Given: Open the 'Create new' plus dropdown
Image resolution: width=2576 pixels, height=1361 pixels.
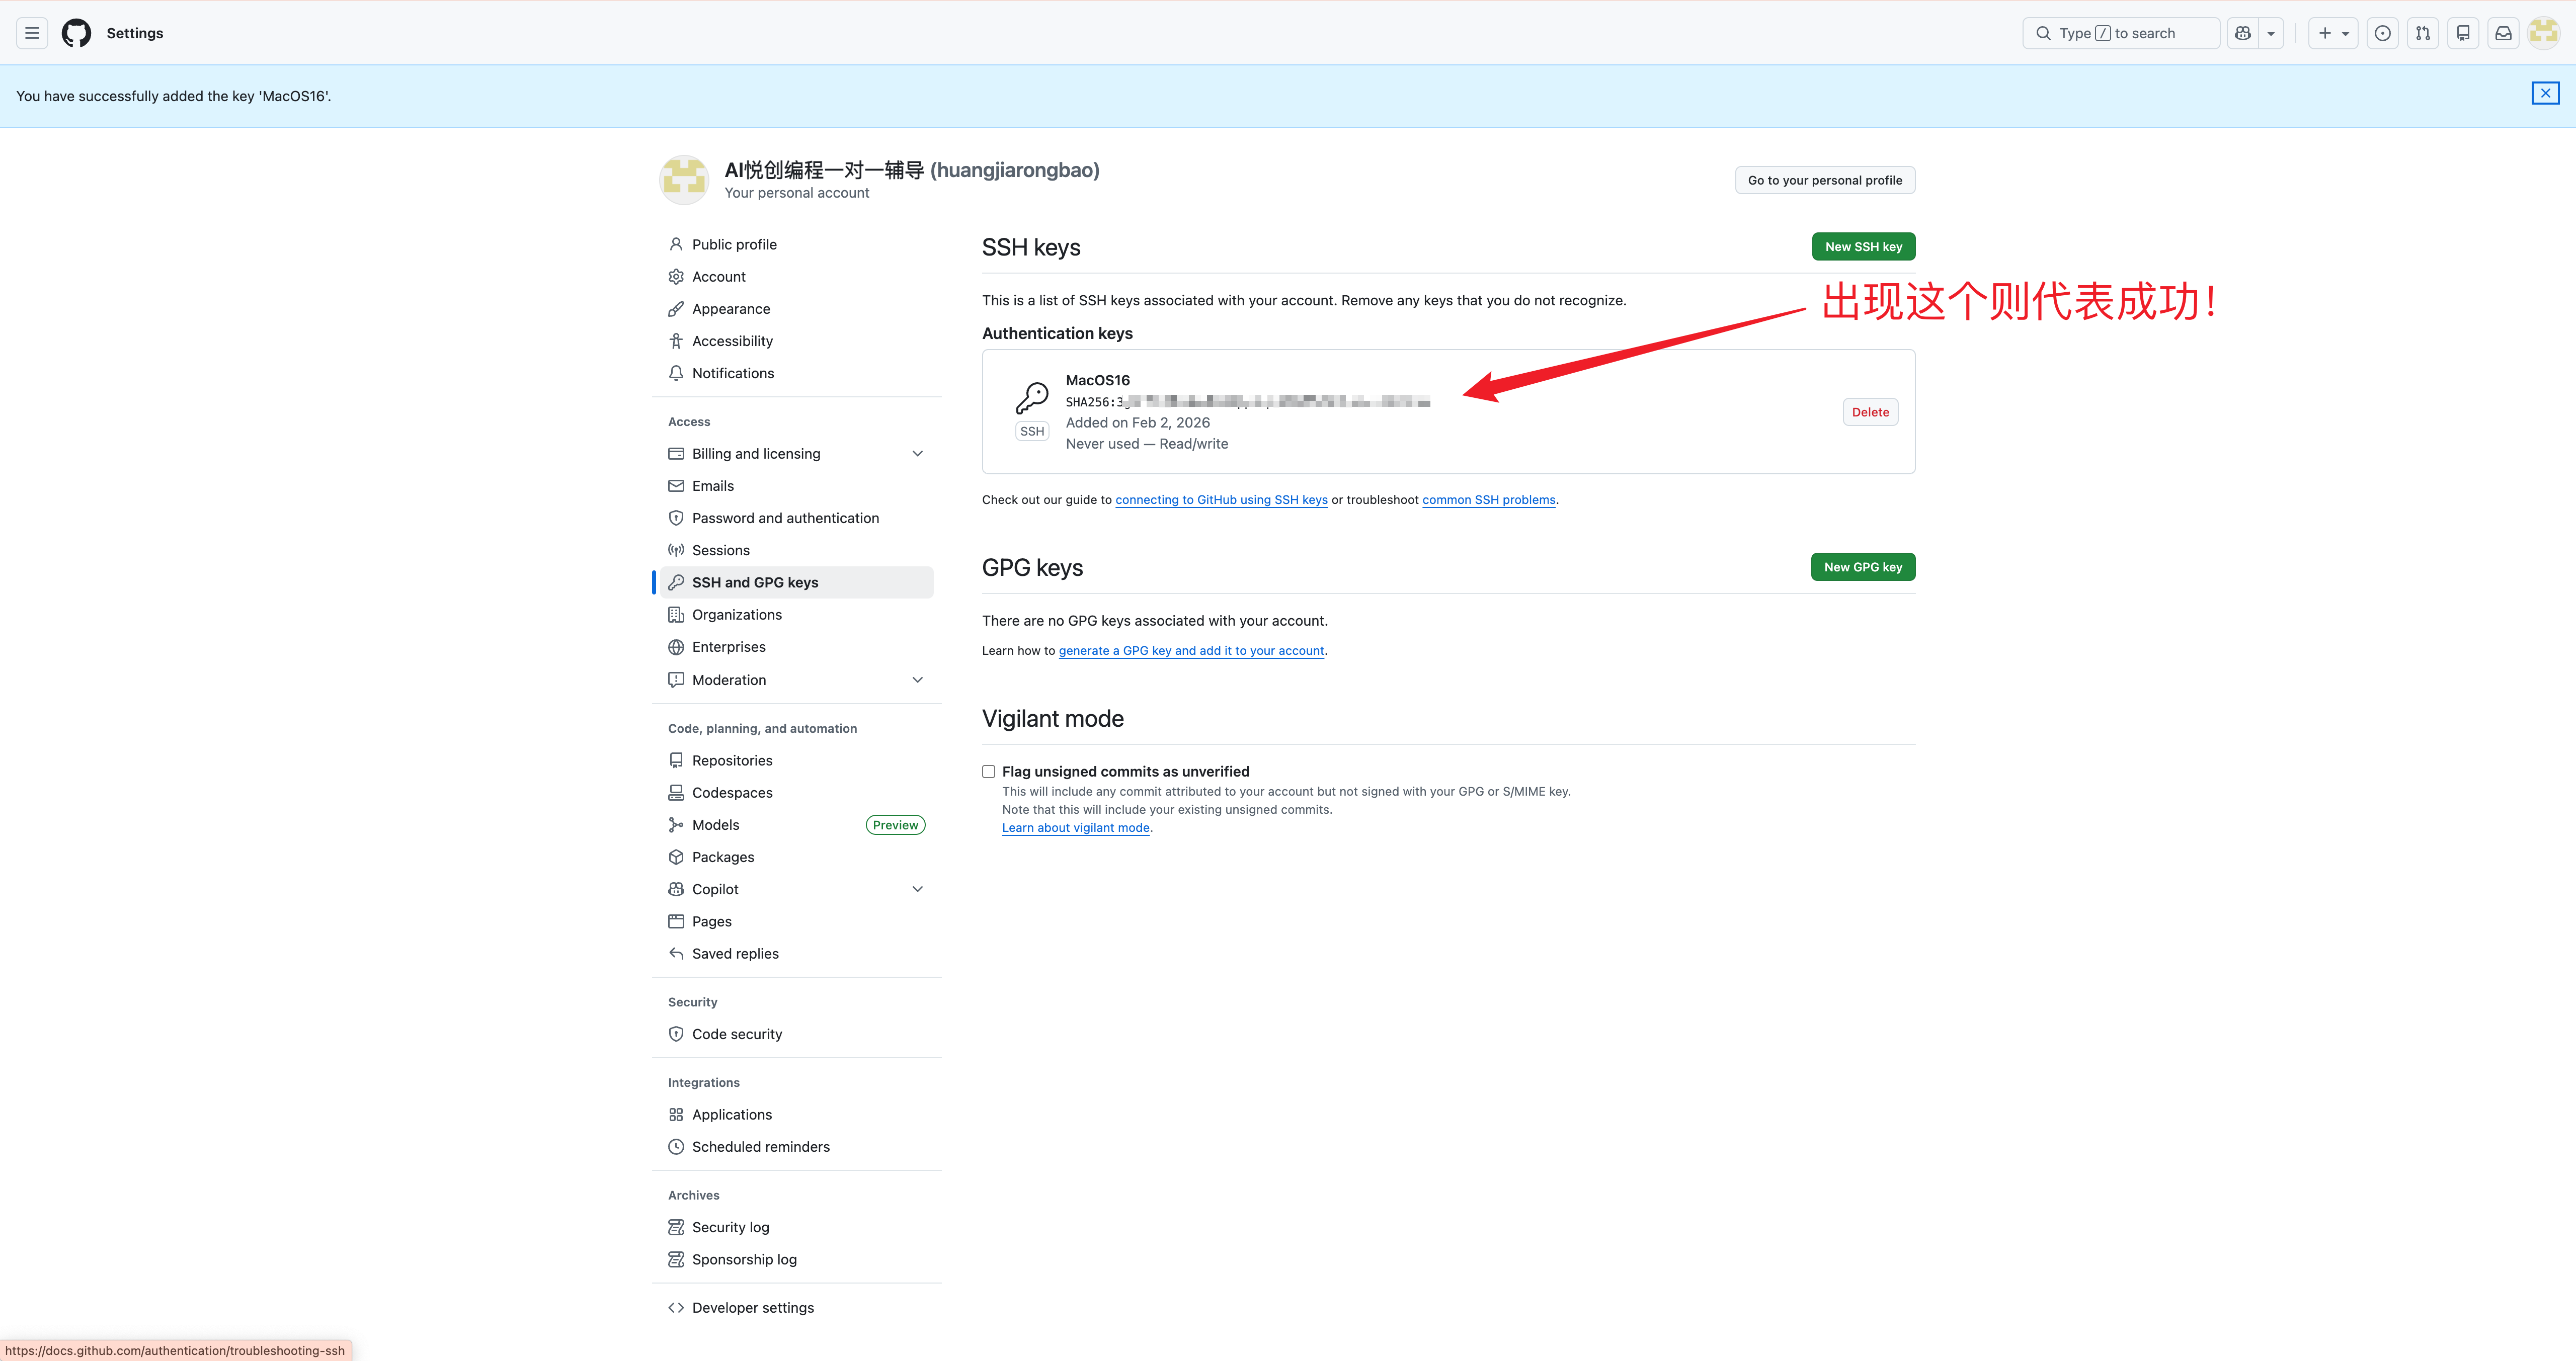Looking at the screenshot, I should pyautogui.click(x=2333, y=33).
